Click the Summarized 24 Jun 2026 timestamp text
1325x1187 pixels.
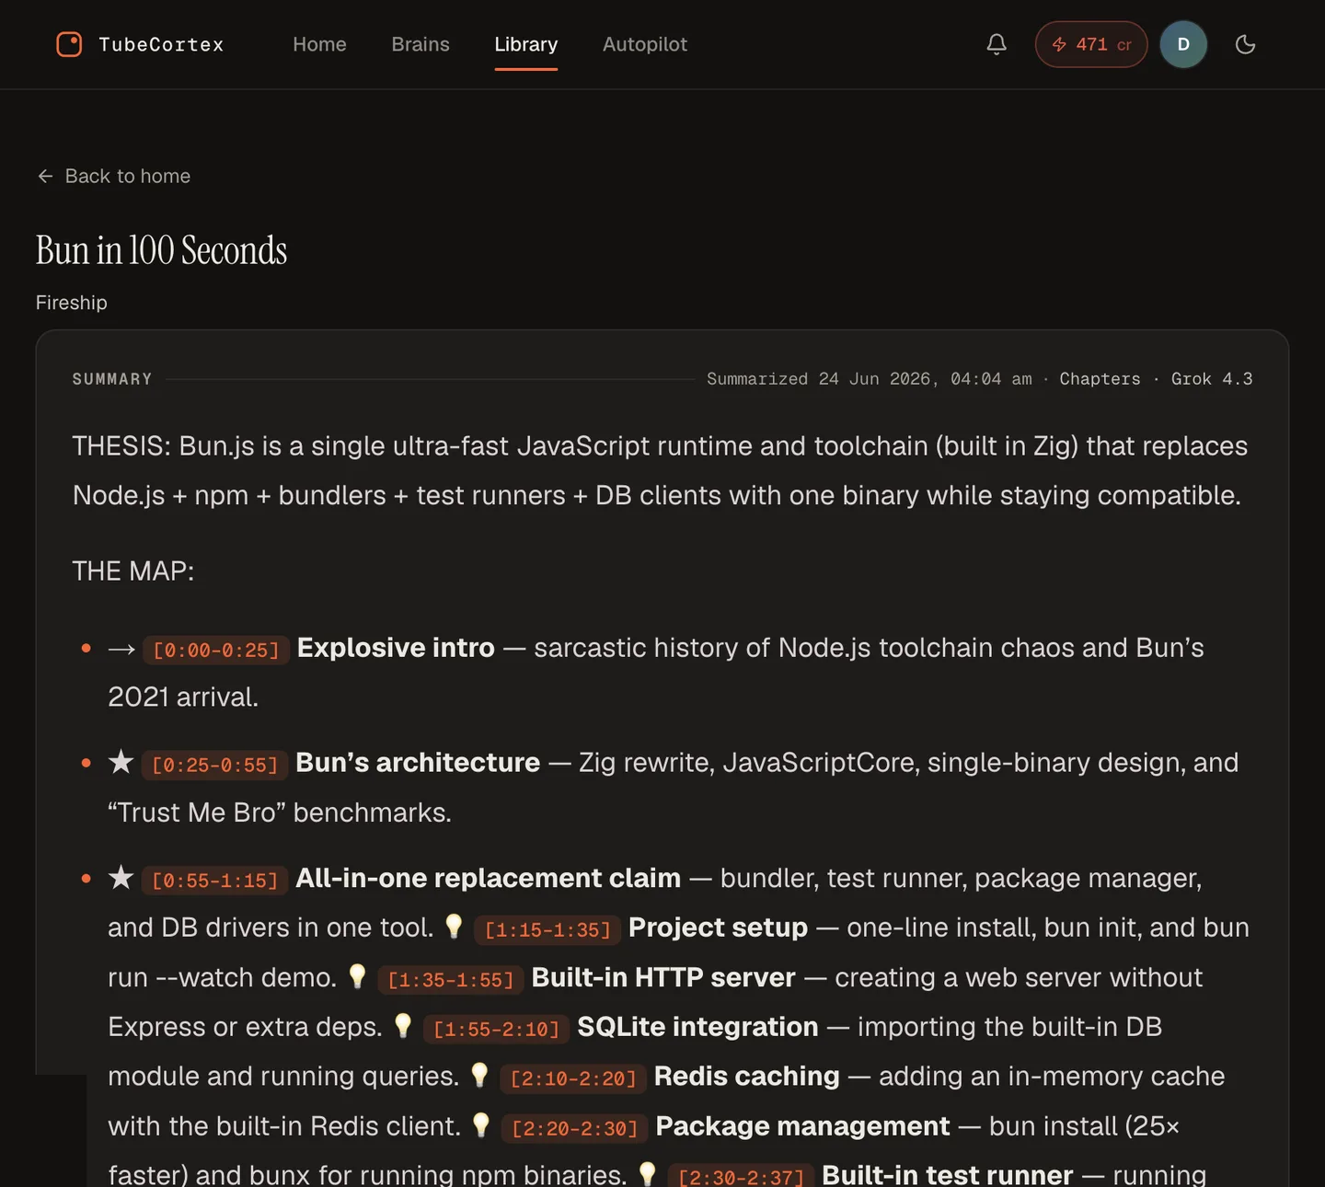[x=870, y=379]
